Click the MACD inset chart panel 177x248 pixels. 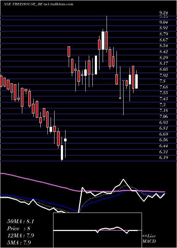pos(97,230)
